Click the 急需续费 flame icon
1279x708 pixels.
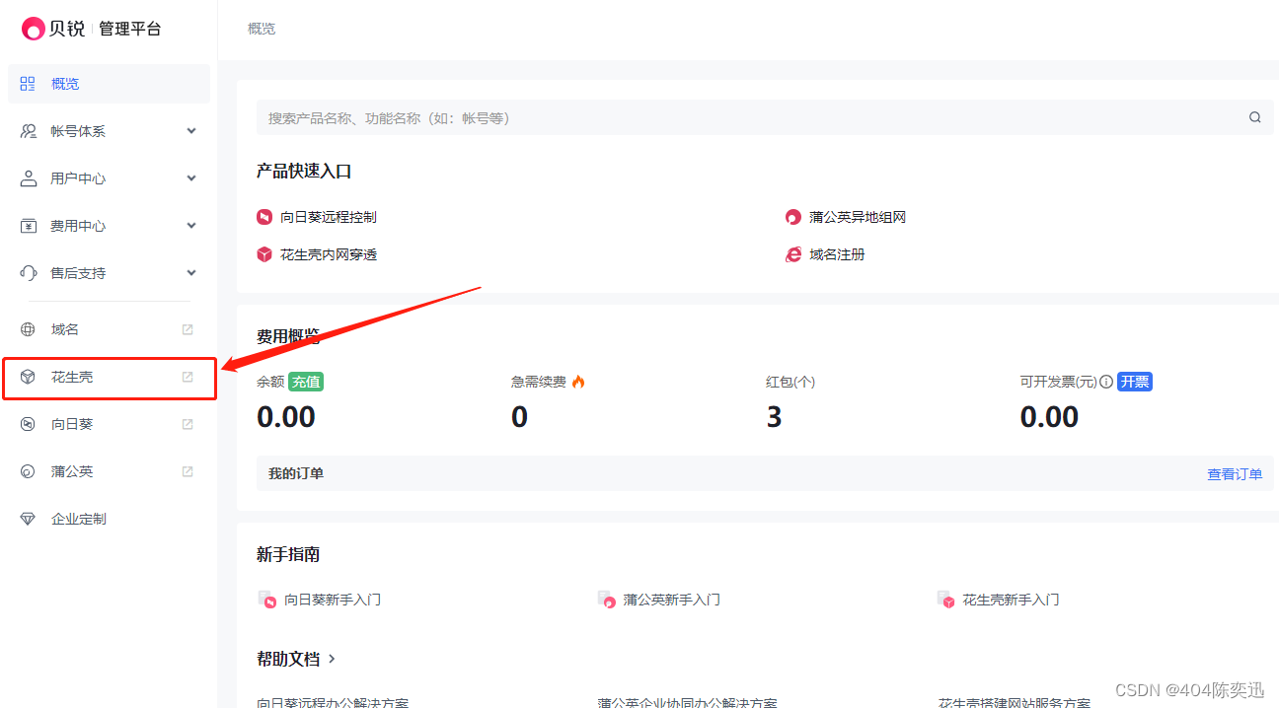tap(578, 382)
